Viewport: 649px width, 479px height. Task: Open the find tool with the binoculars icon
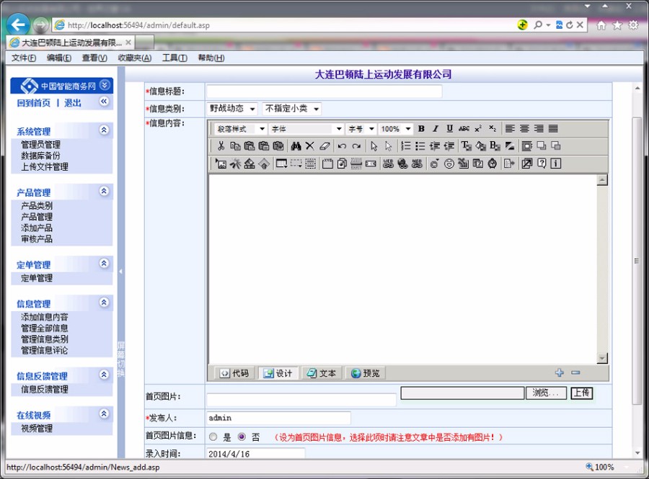click(297, 146)
